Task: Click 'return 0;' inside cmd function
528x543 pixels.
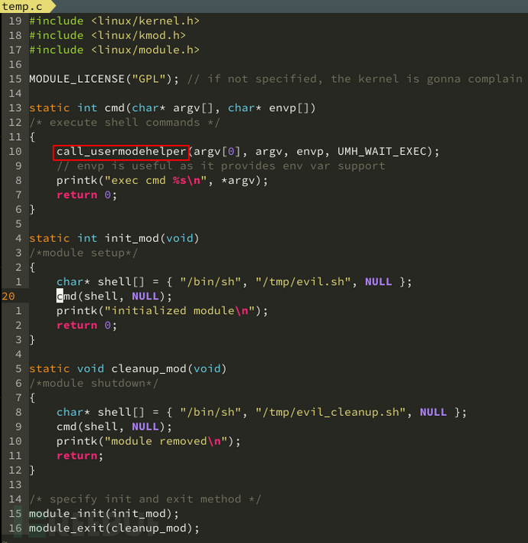Action: (86, 195)
